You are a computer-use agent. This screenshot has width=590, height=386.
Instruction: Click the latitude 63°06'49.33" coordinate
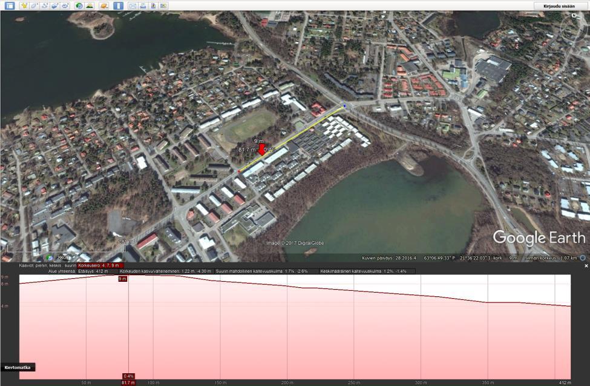439,258
